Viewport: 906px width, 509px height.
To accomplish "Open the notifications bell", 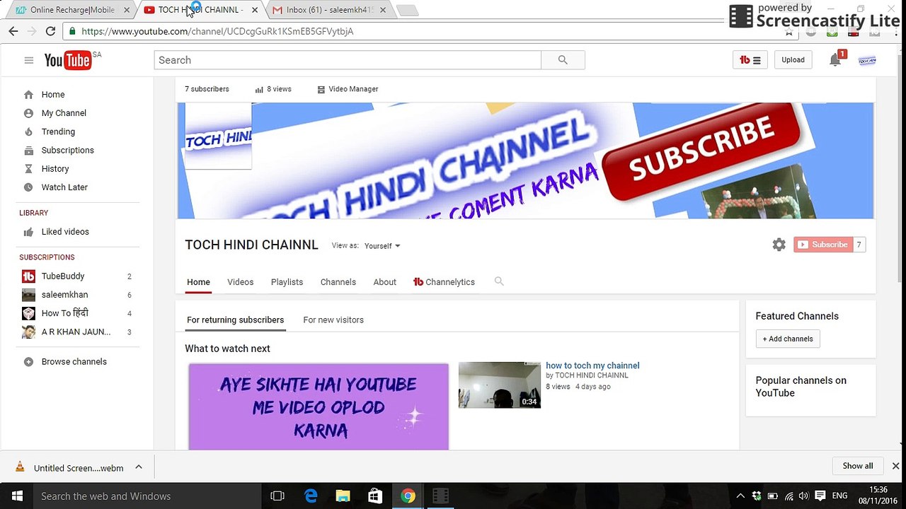I will (x=835, y=60).
